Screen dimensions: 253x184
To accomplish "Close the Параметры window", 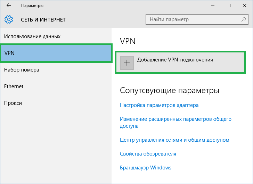I will pos(244,6).
